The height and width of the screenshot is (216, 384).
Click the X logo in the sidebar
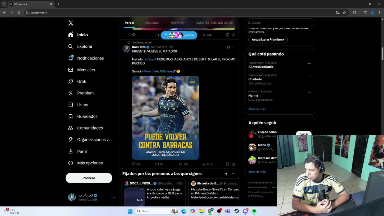click(x=71, y=23)
